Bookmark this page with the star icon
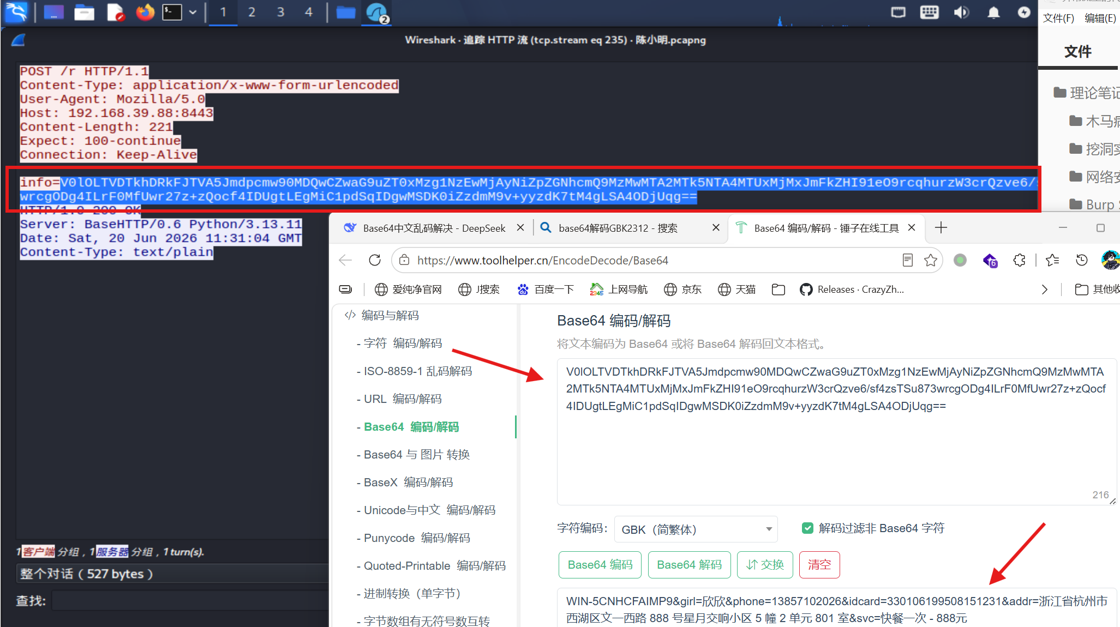 [x=931, y=260]
